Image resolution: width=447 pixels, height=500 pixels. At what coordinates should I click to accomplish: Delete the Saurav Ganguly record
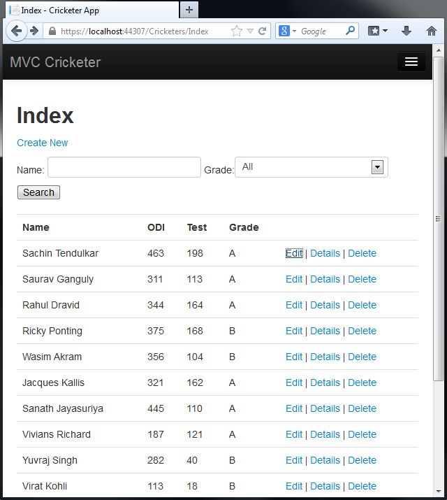[362, 279]
